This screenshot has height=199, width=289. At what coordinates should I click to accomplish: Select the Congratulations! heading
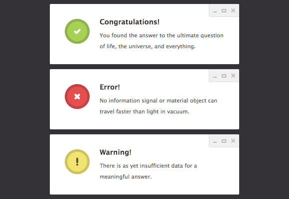[130, 22]
